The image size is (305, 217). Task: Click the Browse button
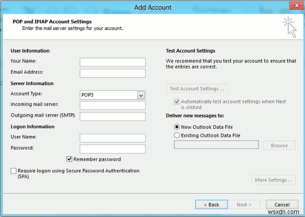(279, 146)
